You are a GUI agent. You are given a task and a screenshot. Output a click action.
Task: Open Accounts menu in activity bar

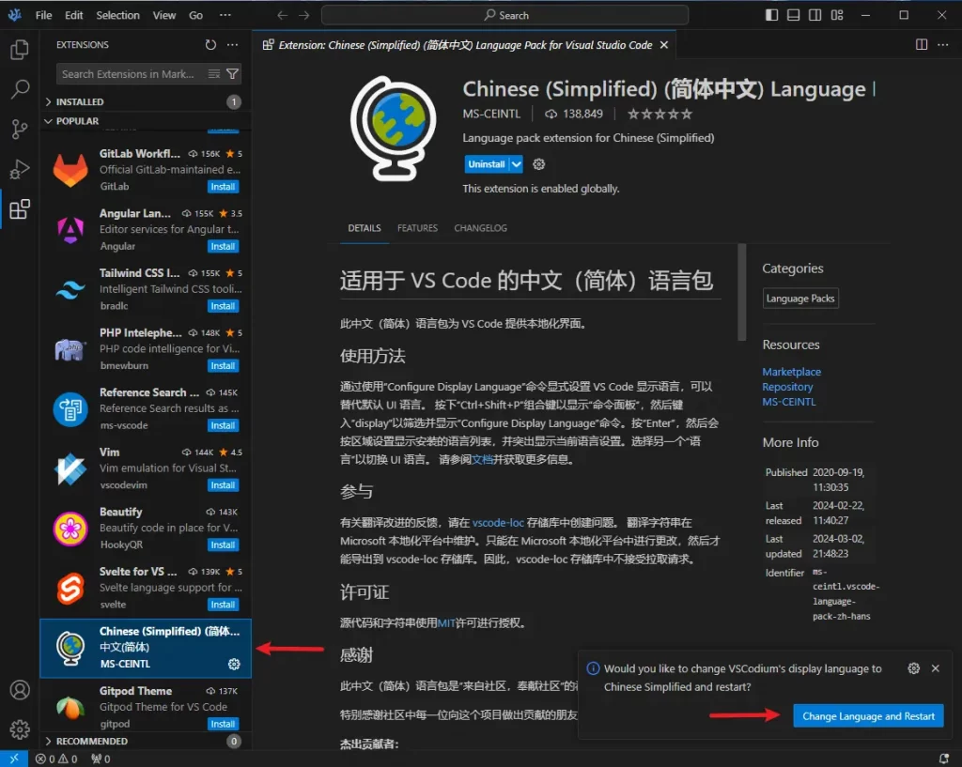pos(20,690)
